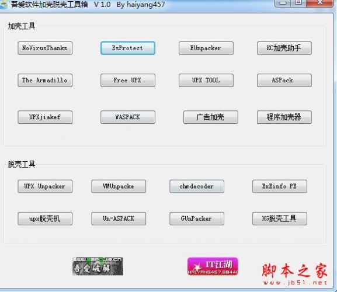Start the WASPACK tool

click(128, 117)
